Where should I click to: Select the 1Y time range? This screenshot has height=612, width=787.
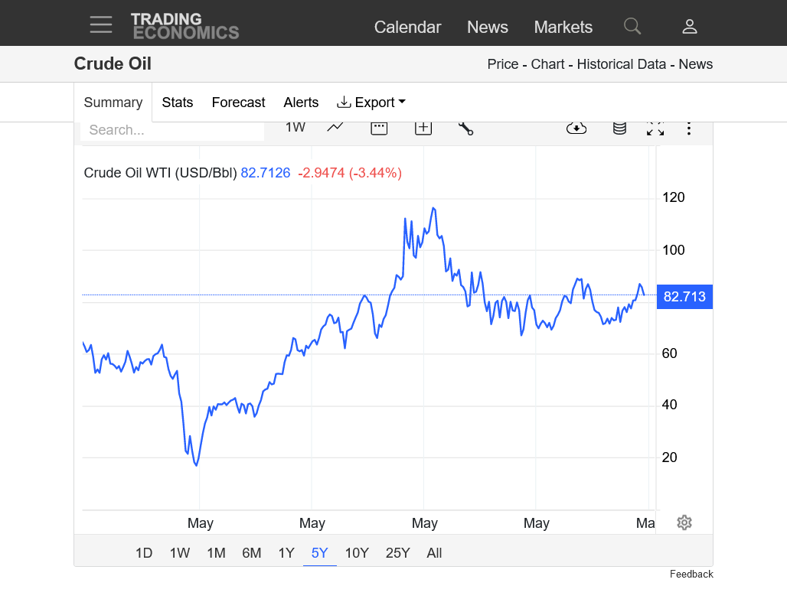click(x=286, y=553)
